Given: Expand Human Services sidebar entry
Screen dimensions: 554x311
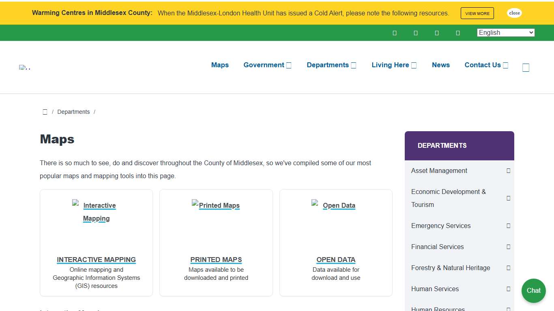Looking at the screenshot, I should (x=508, y=289).
